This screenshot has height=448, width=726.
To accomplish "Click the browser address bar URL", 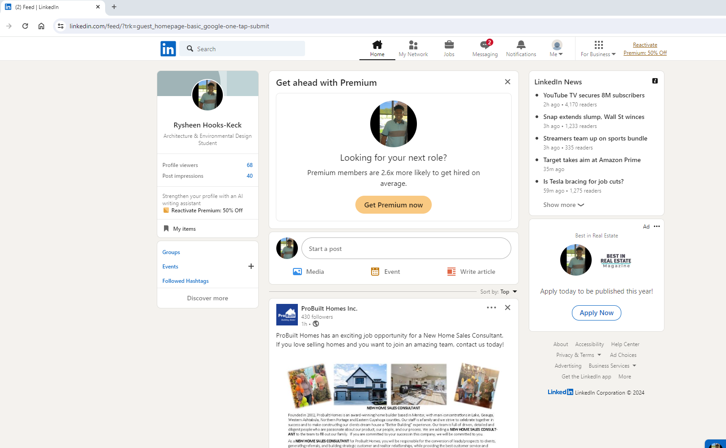I will [169, 26].
